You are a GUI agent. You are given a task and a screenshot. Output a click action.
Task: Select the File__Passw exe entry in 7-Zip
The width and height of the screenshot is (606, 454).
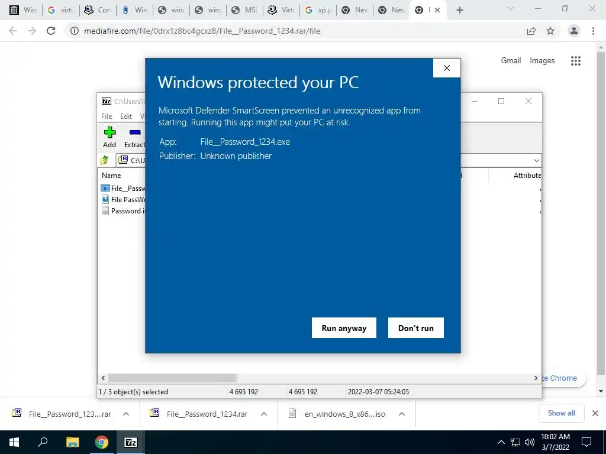[123, 188]
